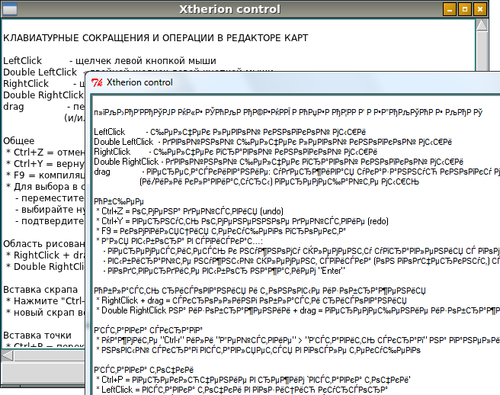Click the "Для выбора в" bullet line
Viewport: 500px width, 395px height.
46,187
